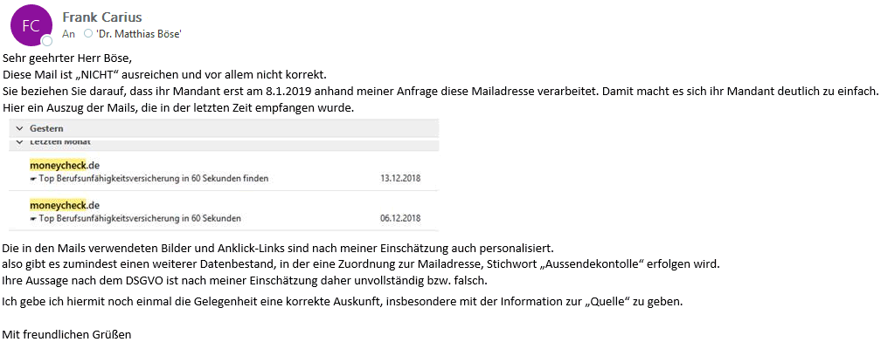The width and height of the screenshot is (881, 342).
Task: Select the Gestern group header label
Action: 46,128
